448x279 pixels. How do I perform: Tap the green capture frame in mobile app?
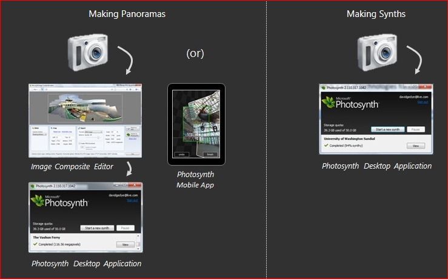point(196,124)
